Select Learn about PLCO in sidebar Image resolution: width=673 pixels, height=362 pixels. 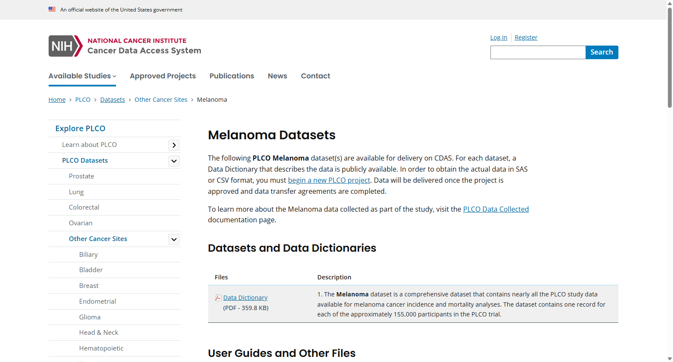90,145
